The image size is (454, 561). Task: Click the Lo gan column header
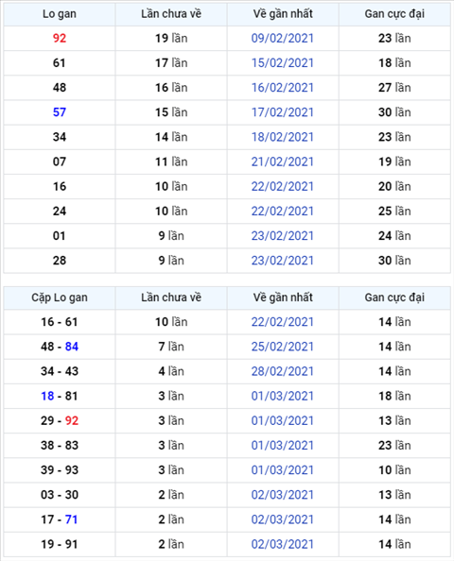pos(60,14)
